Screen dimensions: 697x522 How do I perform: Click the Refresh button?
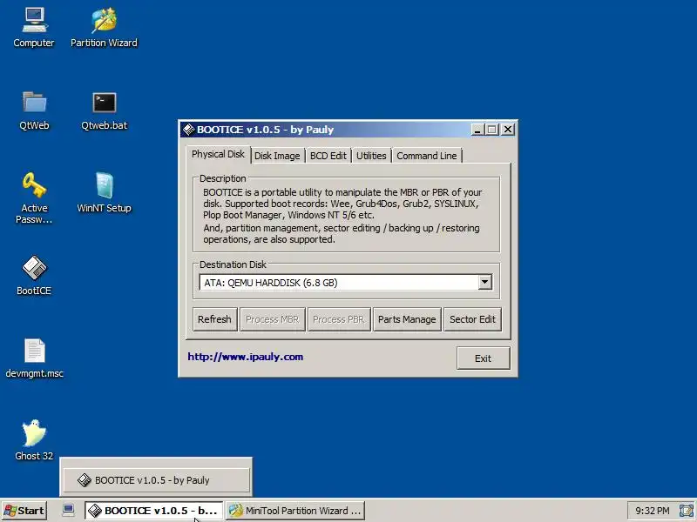(214, 319)
